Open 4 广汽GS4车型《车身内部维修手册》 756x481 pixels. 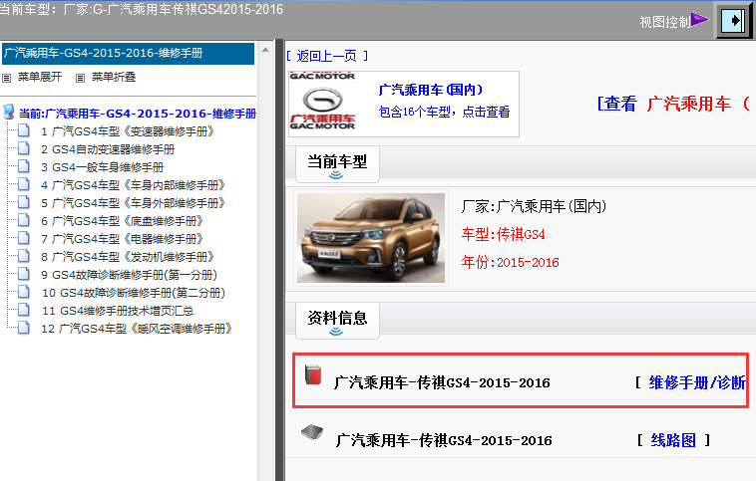click(x=133, y=185)
